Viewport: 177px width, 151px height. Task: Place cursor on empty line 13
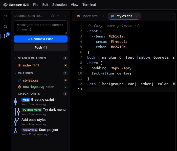(131, 89)
